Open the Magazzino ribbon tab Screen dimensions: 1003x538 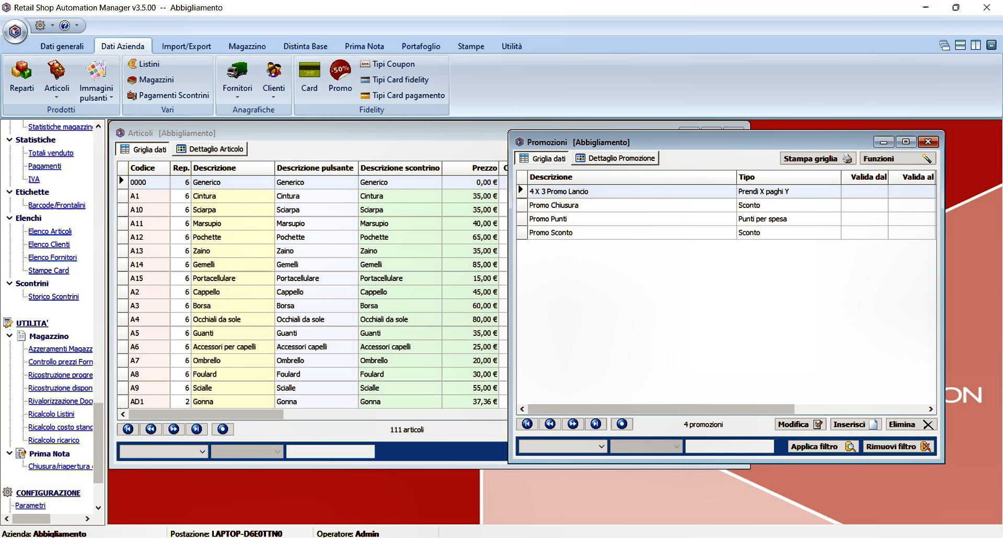(x=247, y=46)
